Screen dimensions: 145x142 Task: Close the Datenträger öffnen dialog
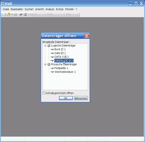click(x=87, y=36)
